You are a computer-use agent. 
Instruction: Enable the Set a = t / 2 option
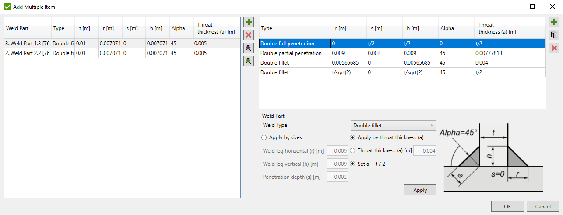click(x=353, y=164)
